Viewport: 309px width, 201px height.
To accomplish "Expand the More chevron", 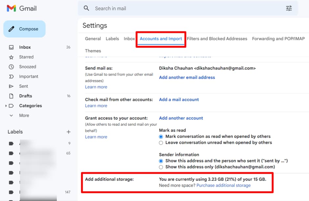I will 11,116.
